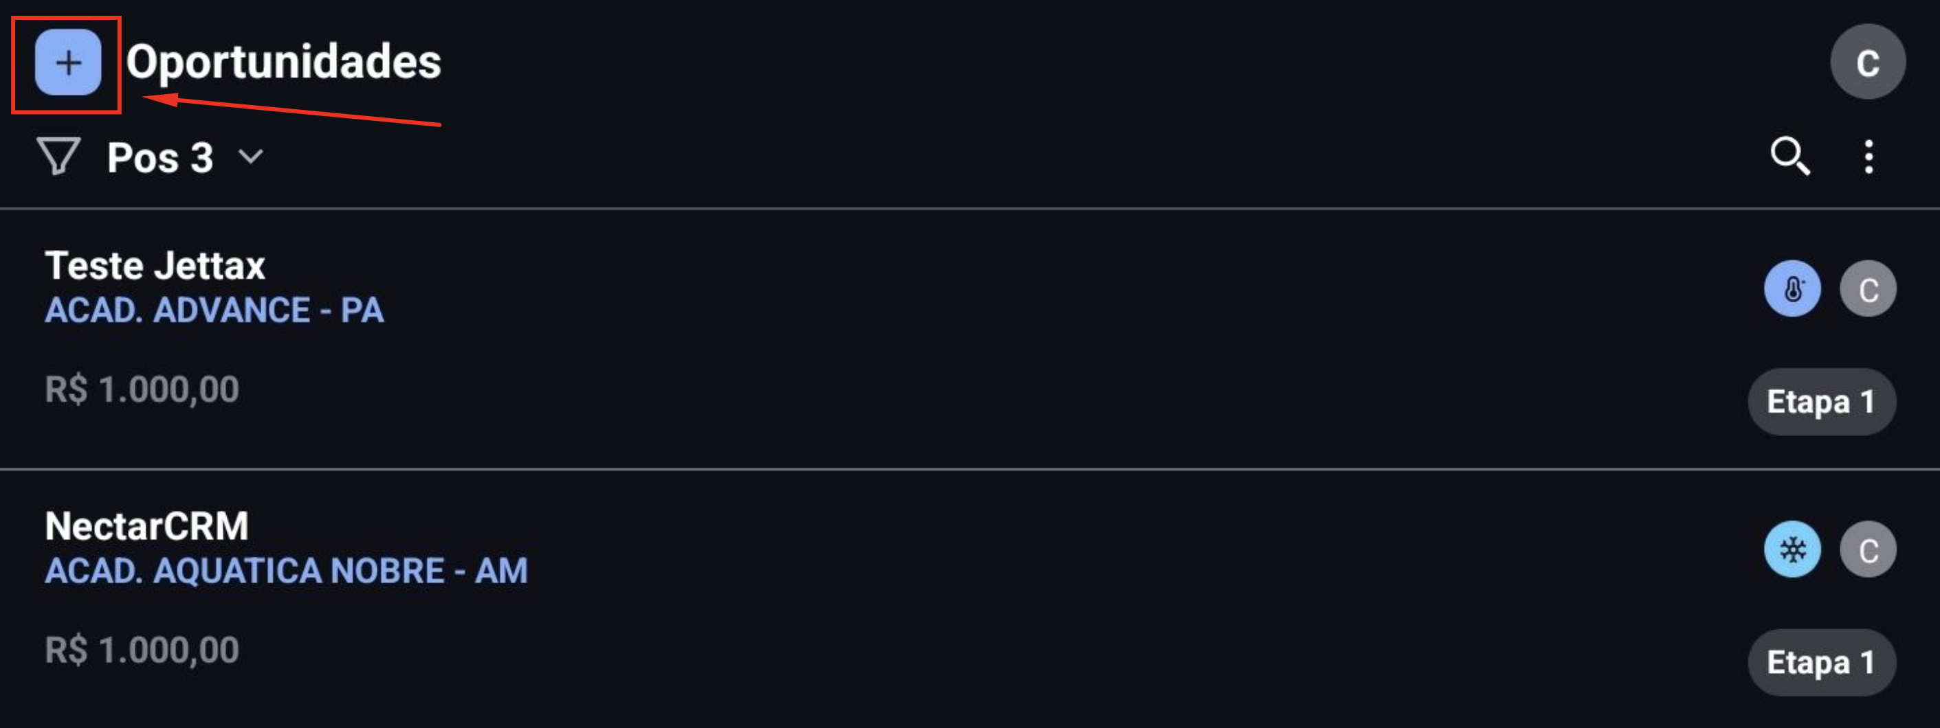Open the C profile avatar at top
The height and width of the screenshot is (728, 1940).
(1868, 62)
